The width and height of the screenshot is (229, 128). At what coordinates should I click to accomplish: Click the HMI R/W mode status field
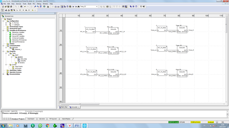(x=173, y=122)
